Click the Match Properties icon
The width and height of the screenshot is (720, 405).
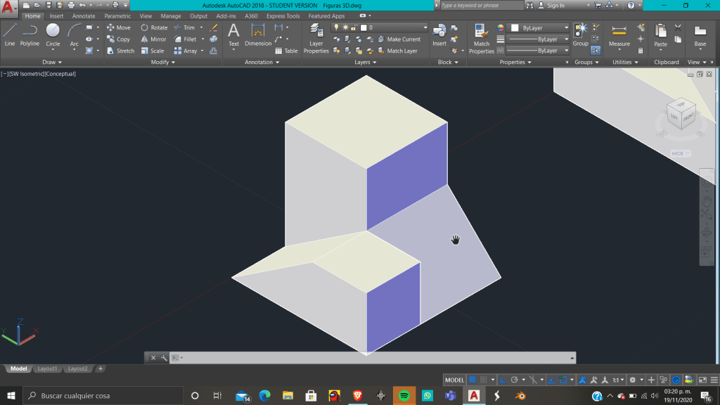482,38
